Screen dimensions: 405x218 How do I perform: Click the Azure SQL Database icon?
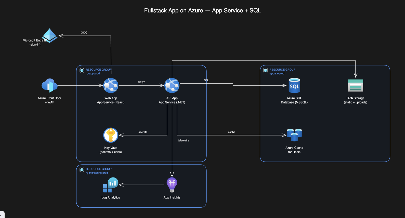294,86
